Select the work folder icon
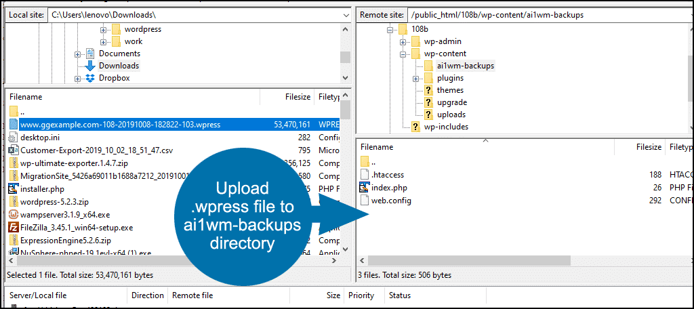Image resolution: width=694 pixels, height=309 pixels. click(116, 41)
